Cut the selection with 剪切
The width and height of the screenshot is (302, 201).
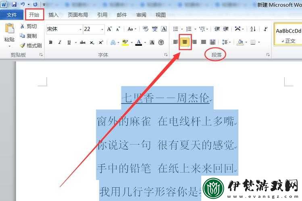tap(28, 26)
